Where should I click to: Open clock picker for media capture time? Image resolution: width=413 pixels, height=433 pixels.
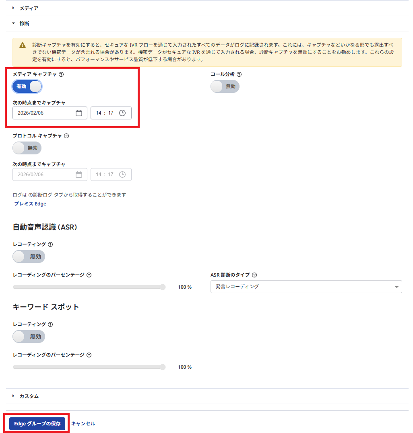point(122,113)
